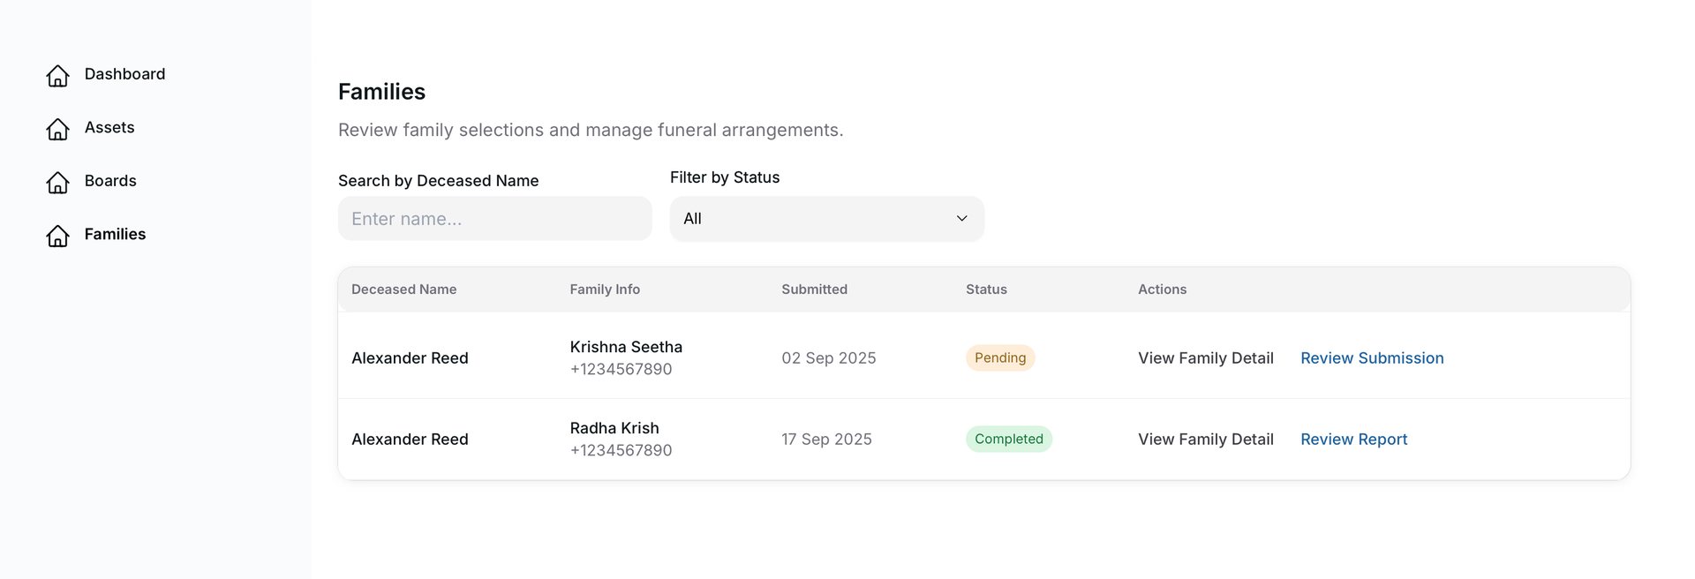Select the Families sidebar label
The width and height of the screenshot is (1695, 579).
pos(115,234)
